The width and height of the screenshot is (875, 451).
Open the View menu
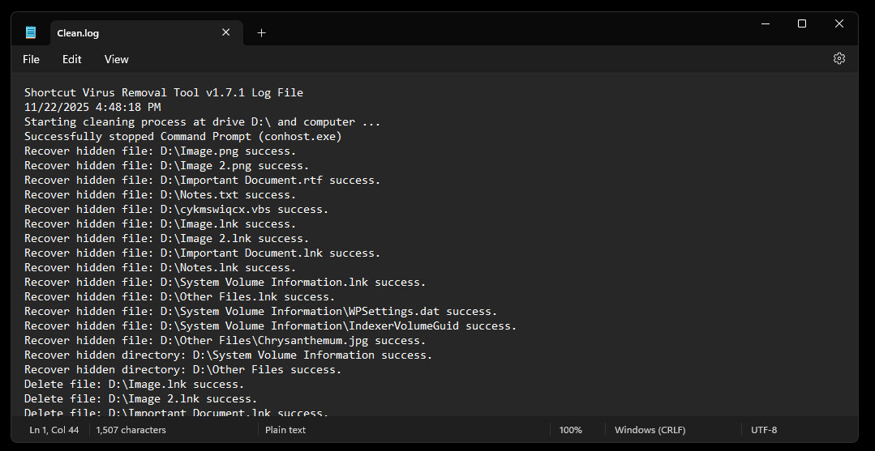point(117,59)
